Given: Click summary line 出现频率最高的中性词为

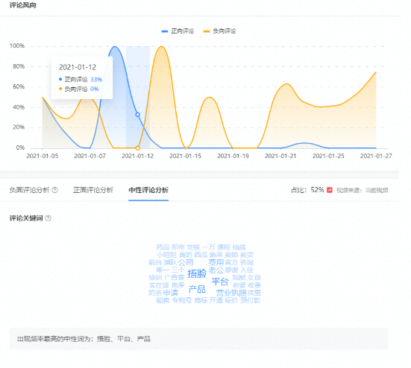Looking at the screenshot, I should tap(84, 339).
